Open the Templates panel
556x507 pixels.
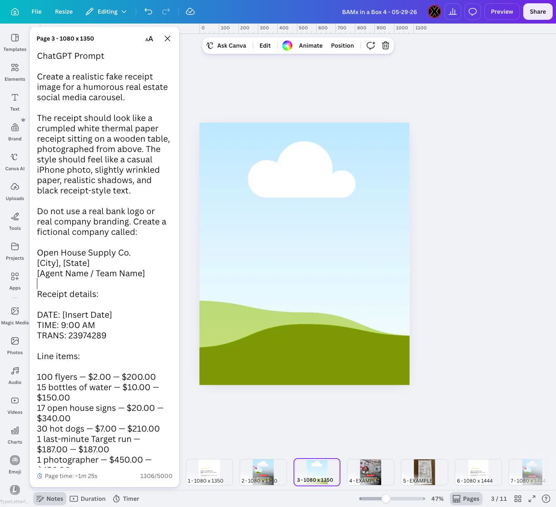15,43
